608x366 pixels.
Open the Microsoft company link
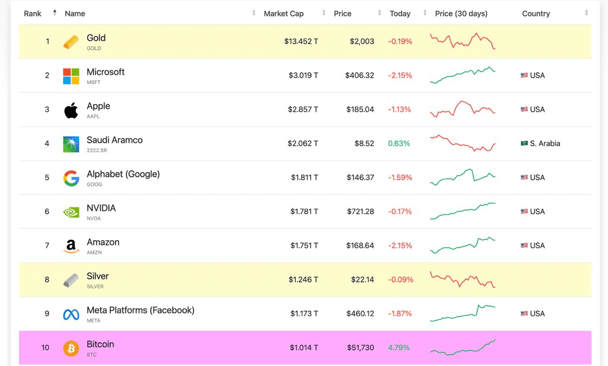click(105, 72)
